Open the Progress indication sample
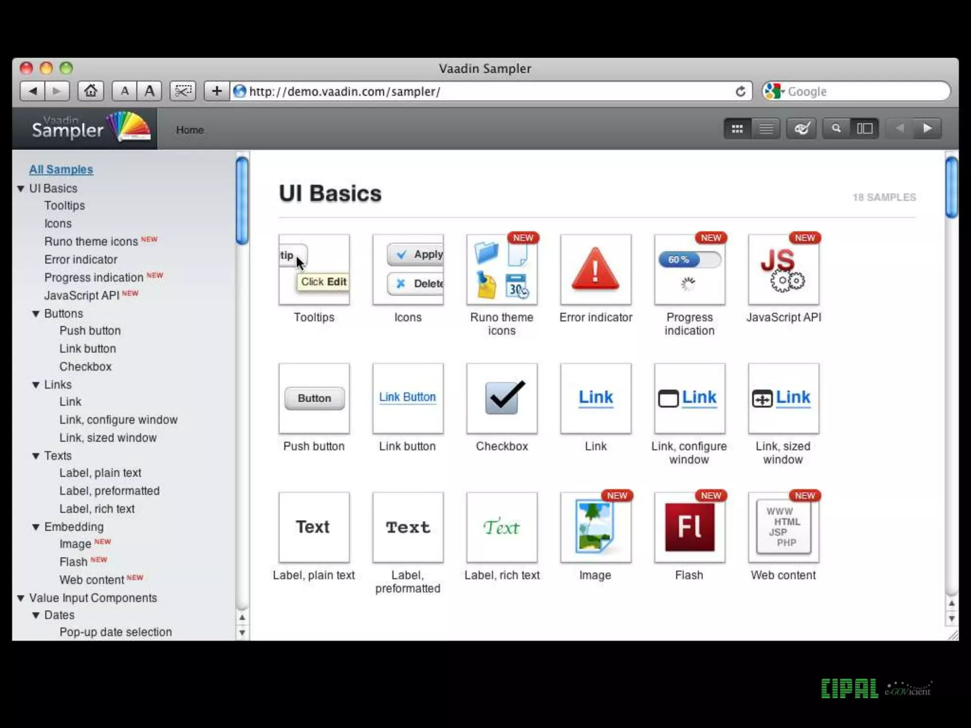971x728 pixels. (x=689, y=270)
